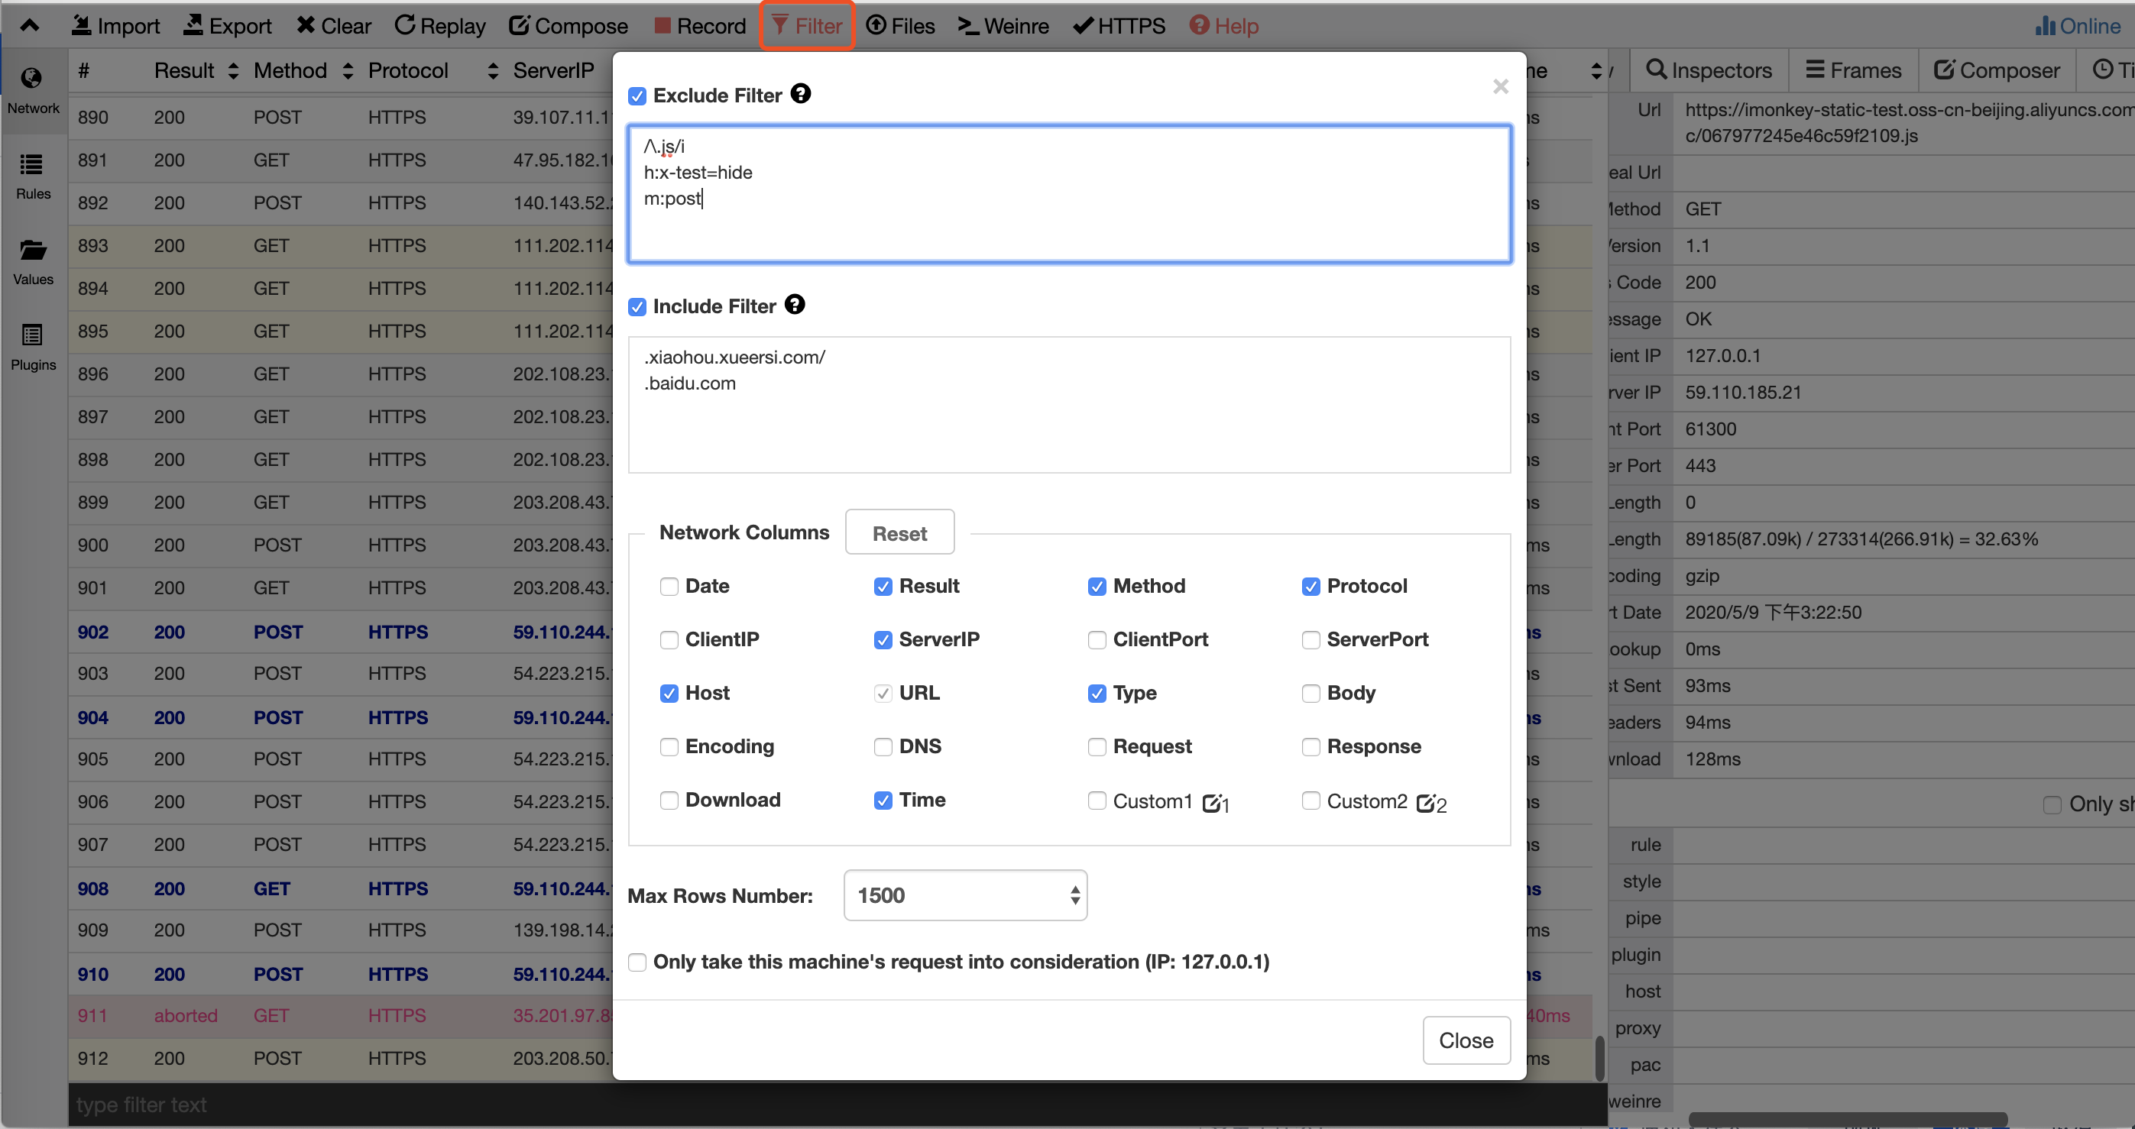Image resolution: width=2135 pixels, height=1129 pixels.
Task: Click the ServerIP column header
Action: (552, 71)
